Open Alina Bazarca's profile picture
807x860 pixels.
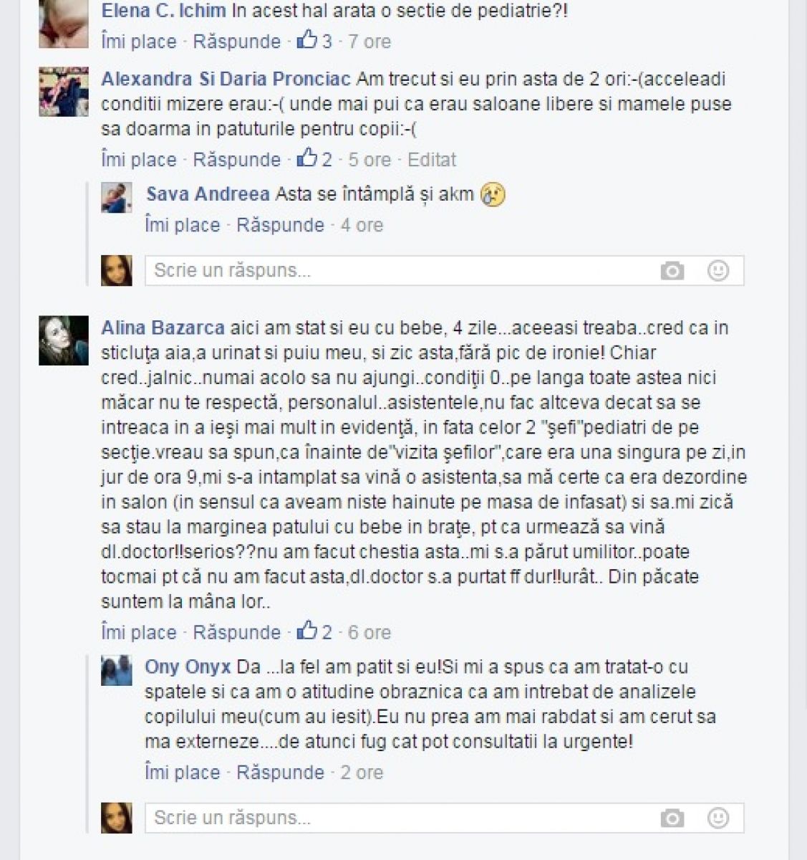pos(64,340)
